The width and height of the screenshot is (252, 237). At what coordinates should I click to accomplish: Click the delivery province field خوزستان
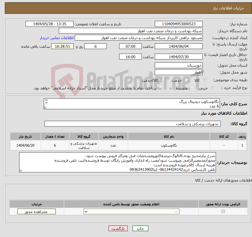coord(179,65)
